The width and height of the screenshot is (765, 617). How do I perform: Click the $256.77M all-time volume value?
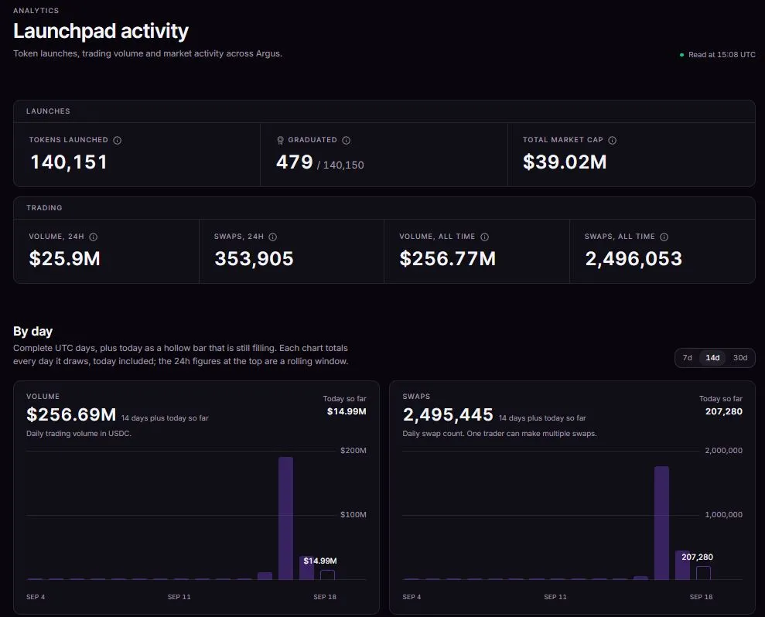tap(447, 258)
